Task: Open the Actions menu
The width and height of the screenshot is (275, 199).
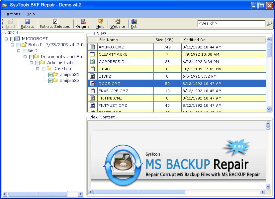Action: [13, 14]
